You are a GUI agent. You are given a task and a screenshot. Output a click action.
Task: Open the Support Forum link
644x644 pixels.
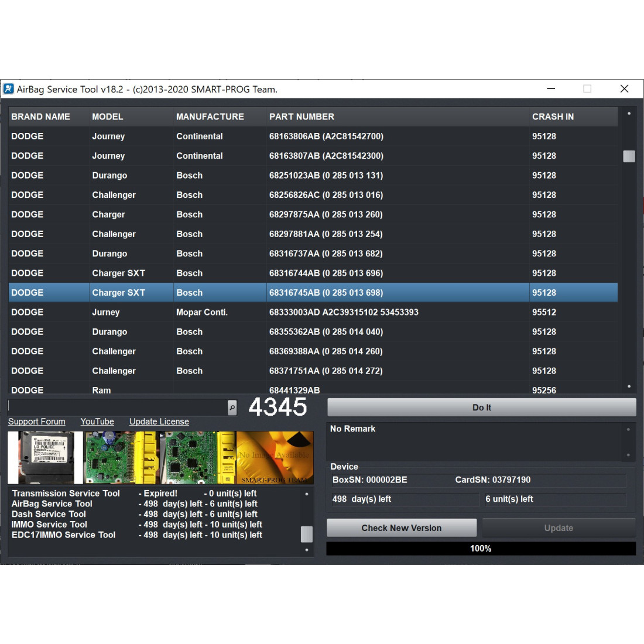(37, 422)
